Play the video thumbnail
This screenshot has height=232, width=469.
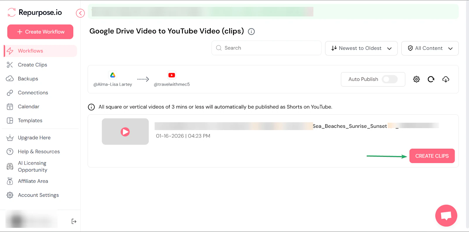click(x=125, y=132)
